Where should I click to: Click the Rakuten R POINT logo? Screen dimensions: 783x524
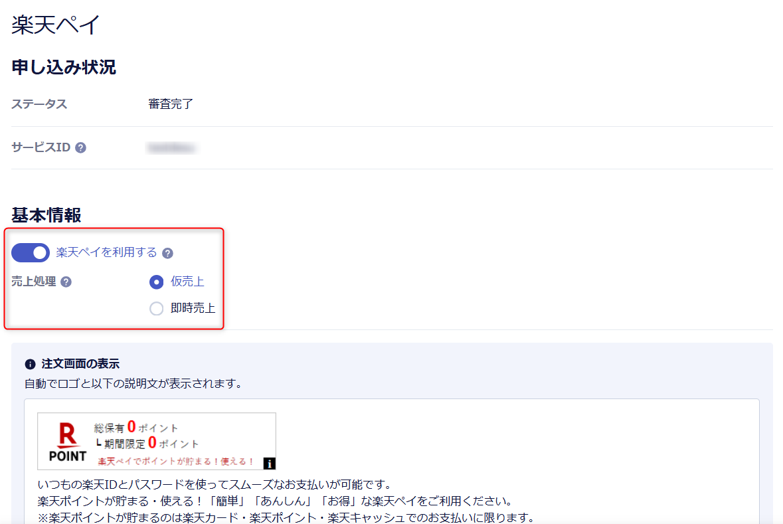click(x=68, y=442)
